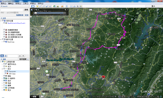The height and width of the screenshot is (98, 163).
Task: Uncheck 我的位置 checkbox
Action: click(3, 21)
